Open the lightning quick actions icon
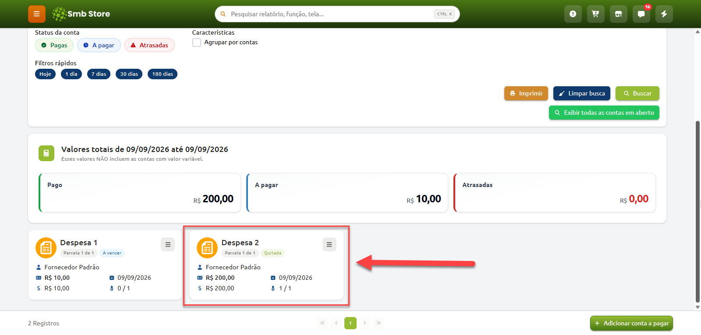The image size is (701, 335). 664,14
